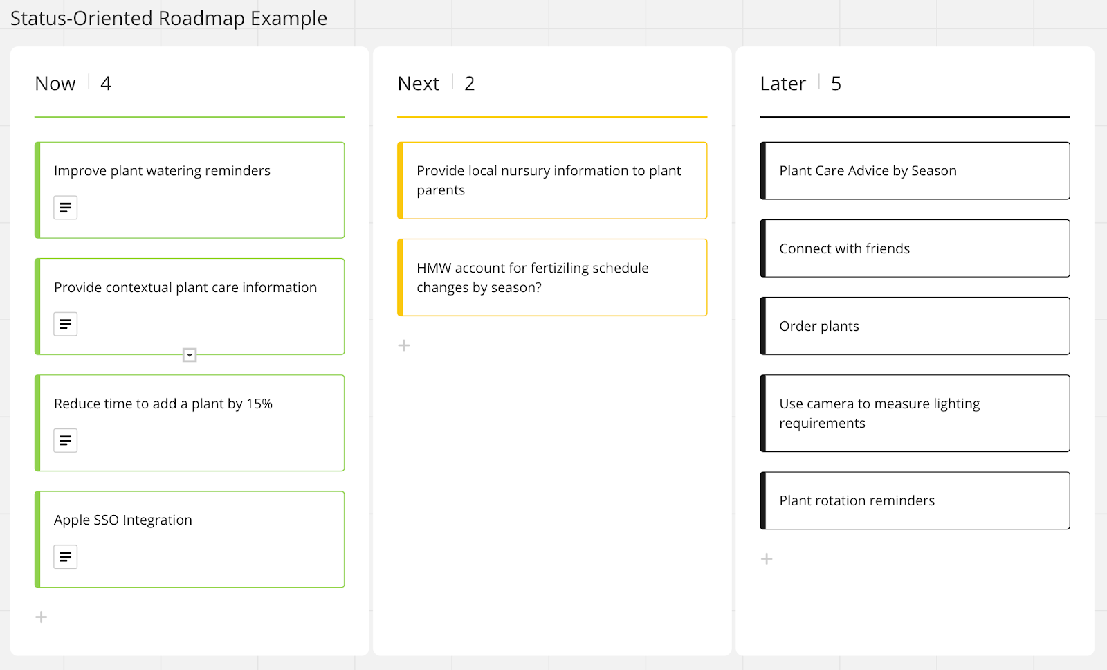The height and width of the screenshot is (670, 1107).
Task: Click the HMW account for fertilizing schedule card
Action: click(x=552, y=278)
